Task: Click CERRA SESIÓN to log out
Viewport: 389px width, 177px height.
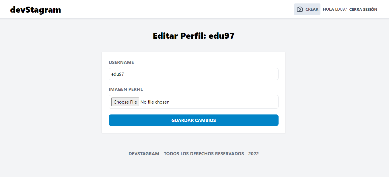Action: point(363,9)
